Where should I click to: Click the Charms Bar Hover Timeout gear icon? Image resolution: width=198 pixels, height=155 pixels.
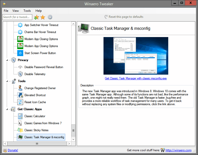click(20, 32)
